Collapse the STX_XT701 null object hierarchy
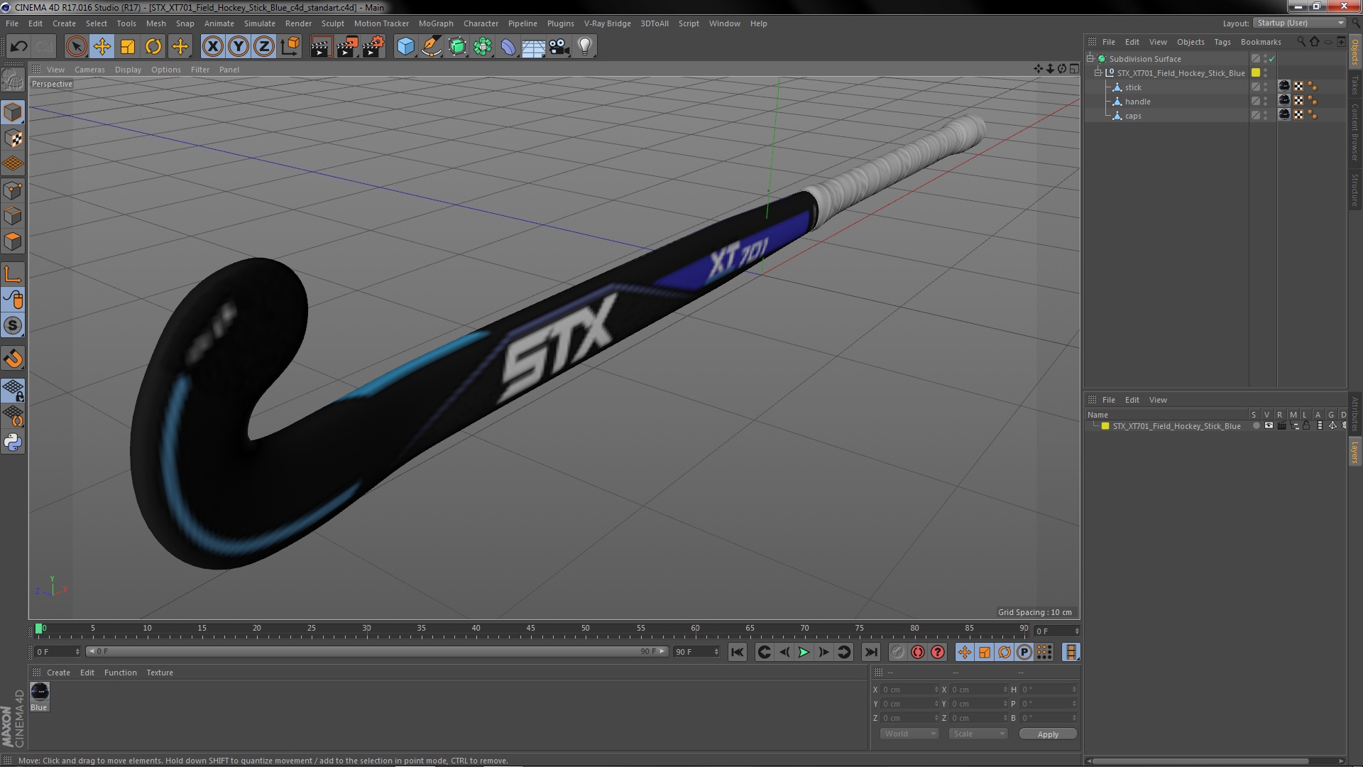The width and height of the screenshot is (1363, 767). click(1098, 72)
